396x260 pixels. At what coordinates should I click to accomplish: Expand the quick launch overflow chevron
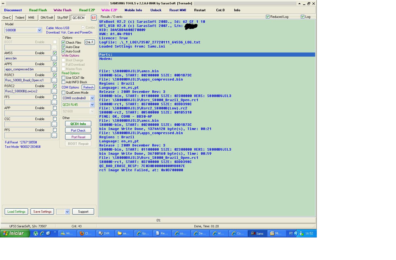pos(55,232)
